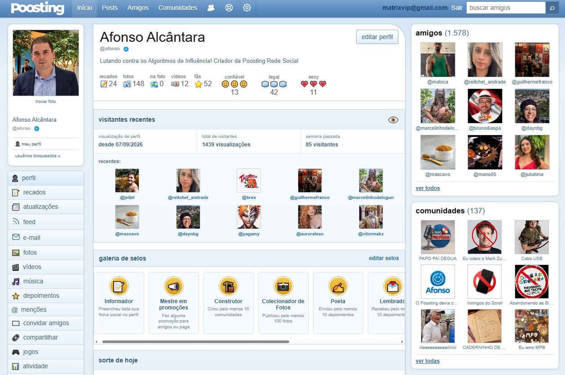This screenshot has width=565, height=375.
Task: Click the editar perfil button
Action: tap(377, 37)
